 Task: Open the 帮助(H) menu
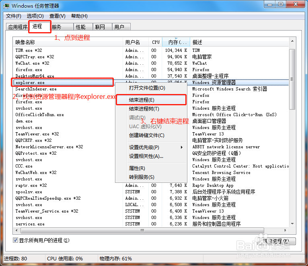click(79, 16)
